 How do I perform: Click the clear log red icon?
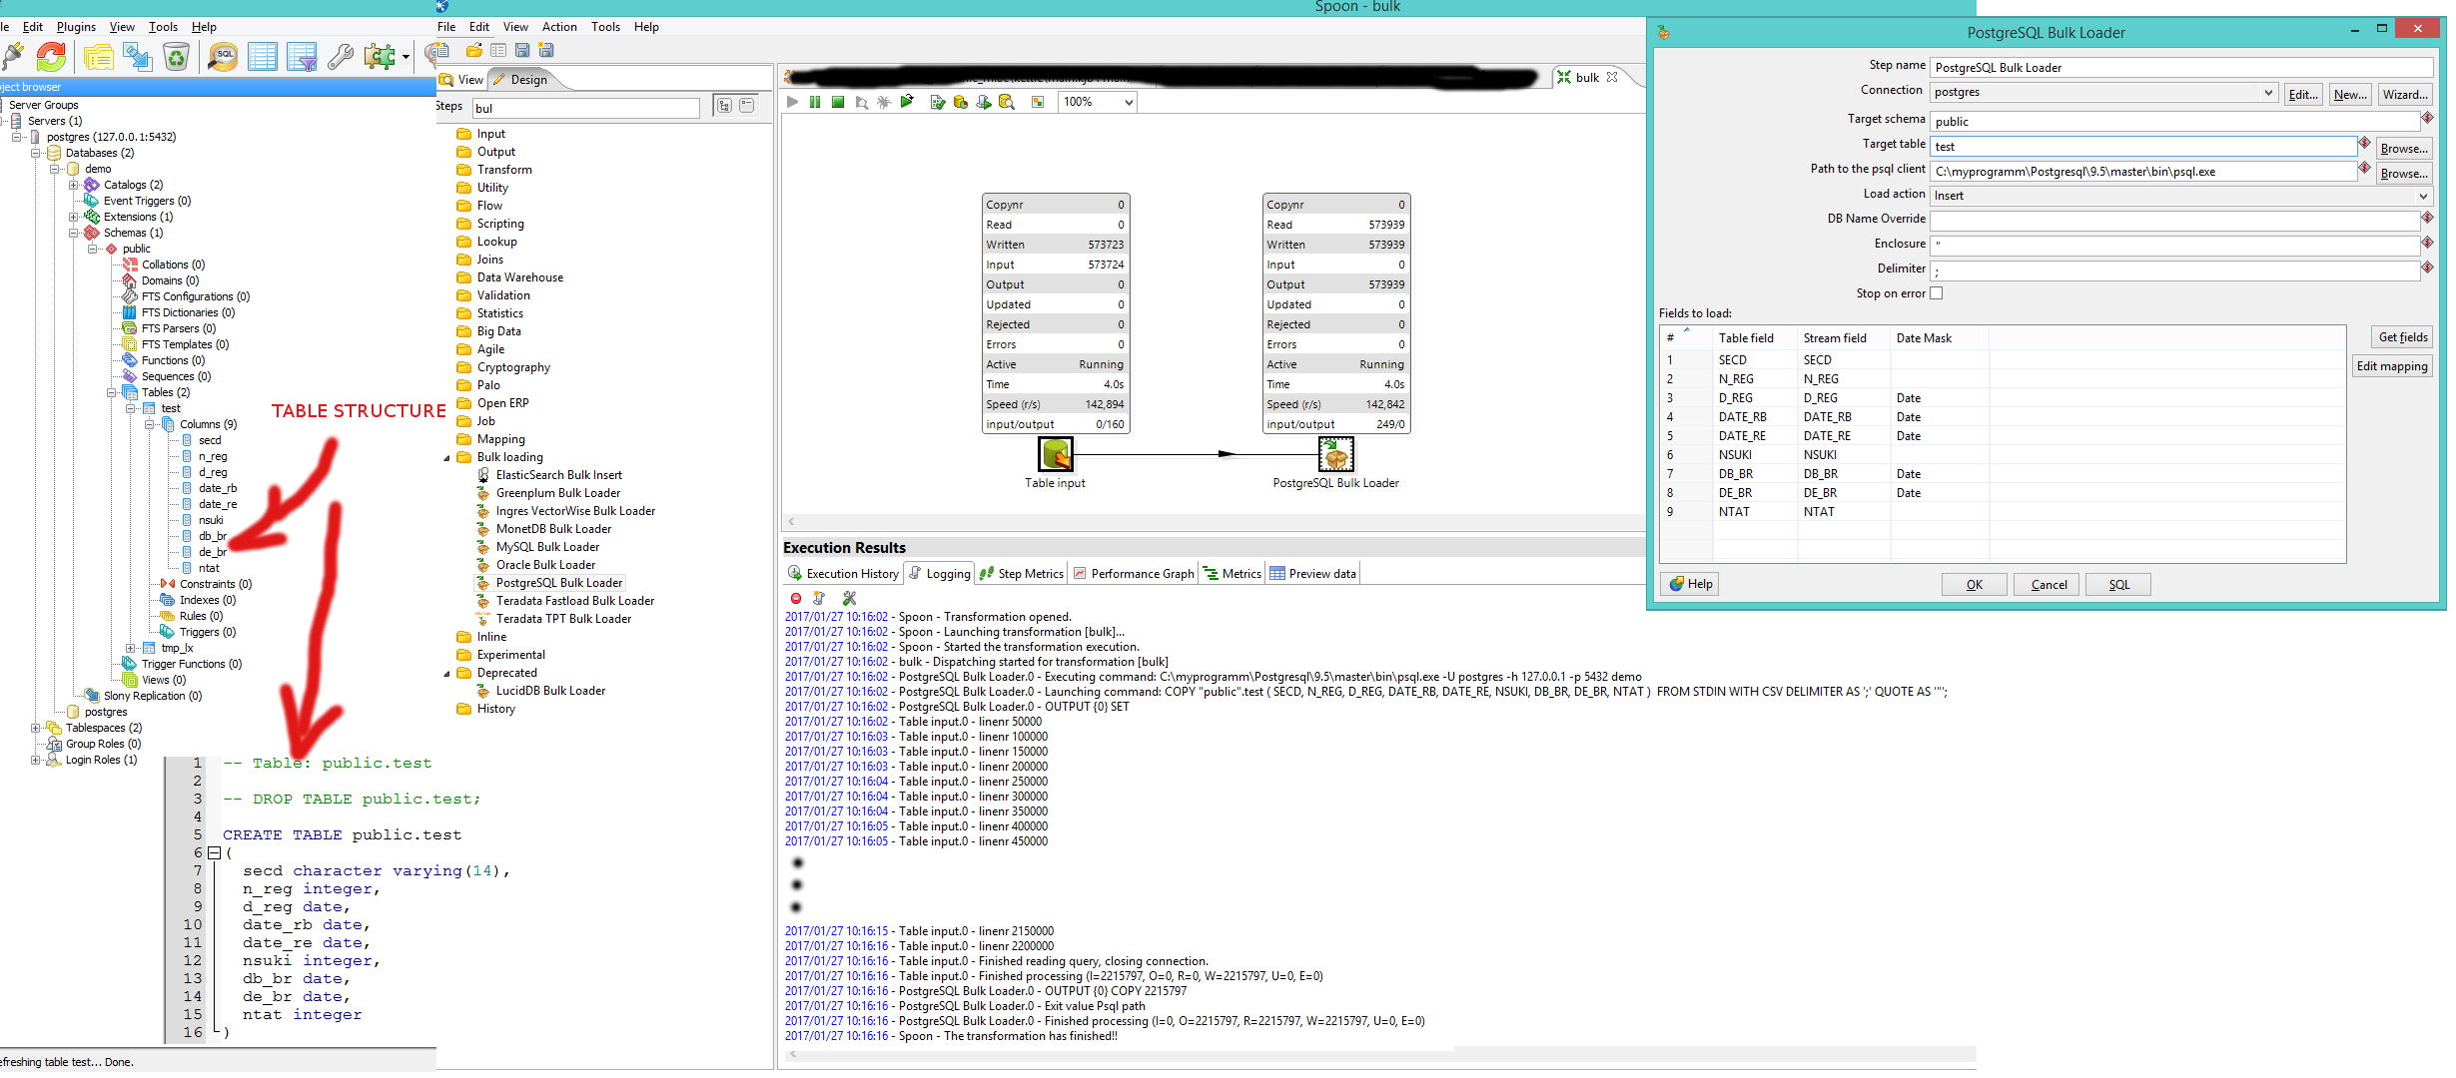click(796, 598)
